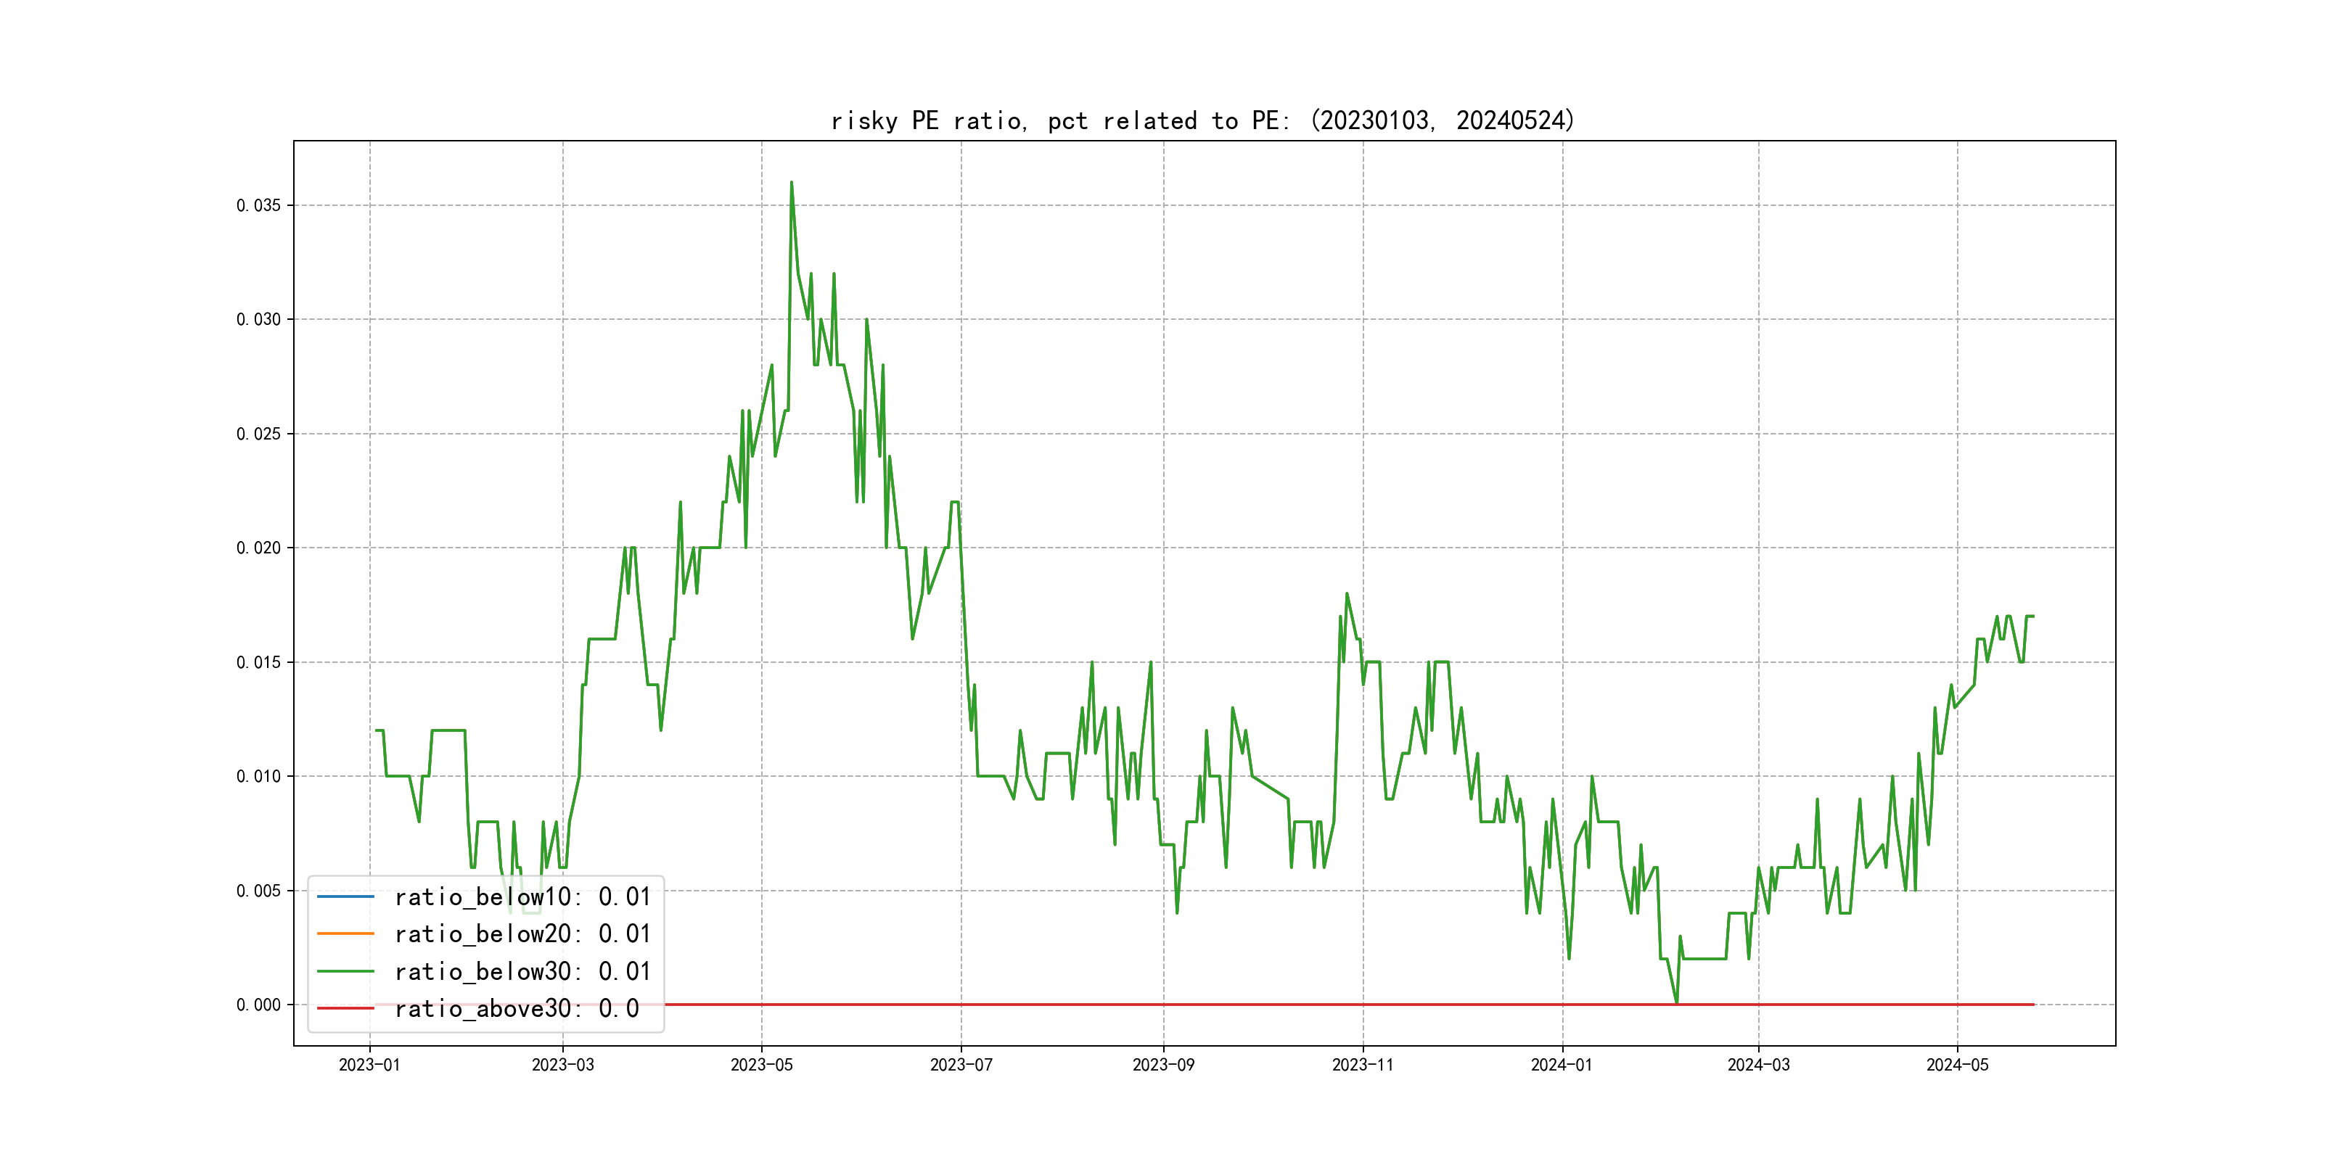Click the ratio_below20: 0.01 legend label
Screen dimensions: 2351x1175
click(522, 934)
